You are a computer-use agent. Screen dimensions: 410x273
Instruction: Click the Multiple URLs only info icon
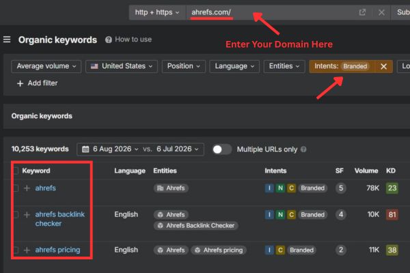tap(303, 149)
